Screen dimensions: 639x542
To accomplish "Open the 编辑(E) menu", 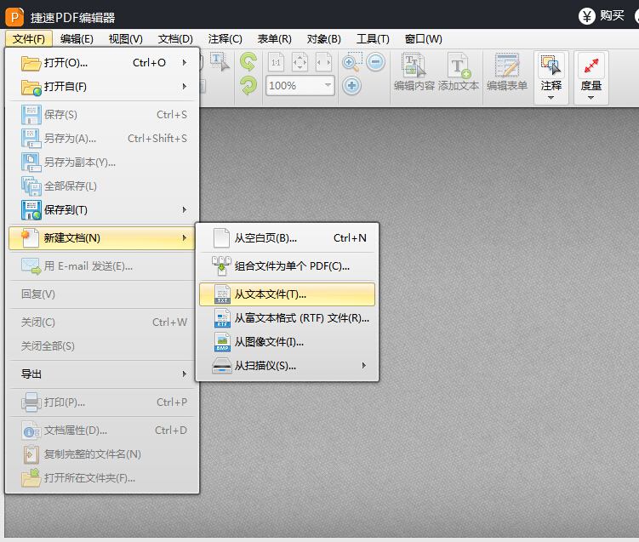I will coord(77,39).
